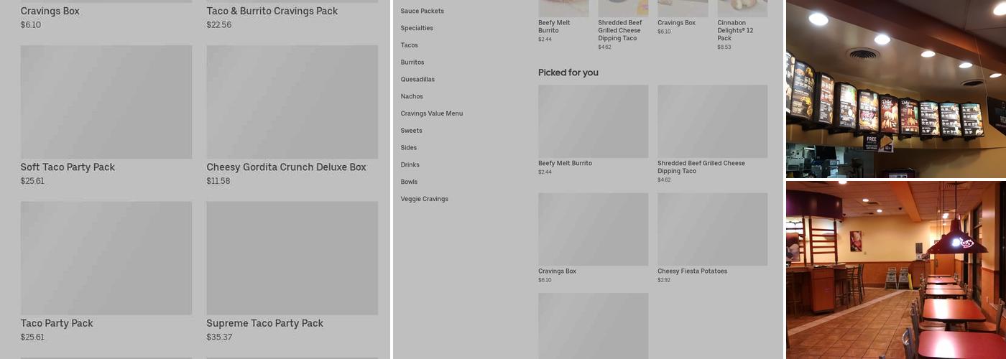Go to the Tacos category
Screen dimensions: 1006x359
(409, 45)
